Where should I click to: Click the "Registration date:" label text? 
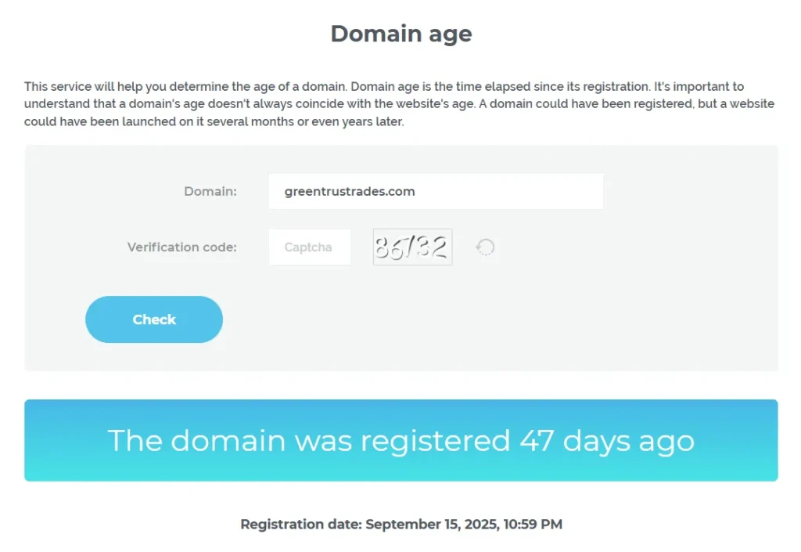pos(301,525)
